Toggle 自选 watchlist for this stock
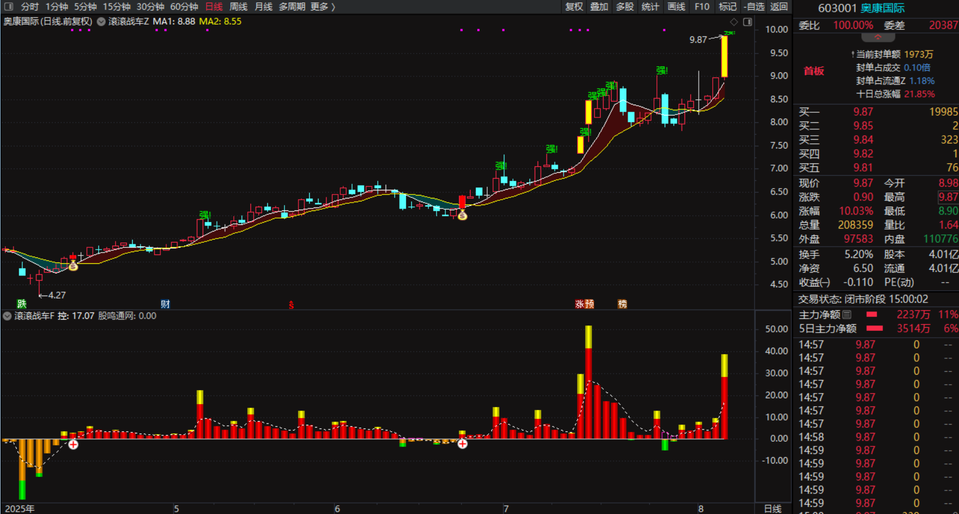 [x=754, y=6]
